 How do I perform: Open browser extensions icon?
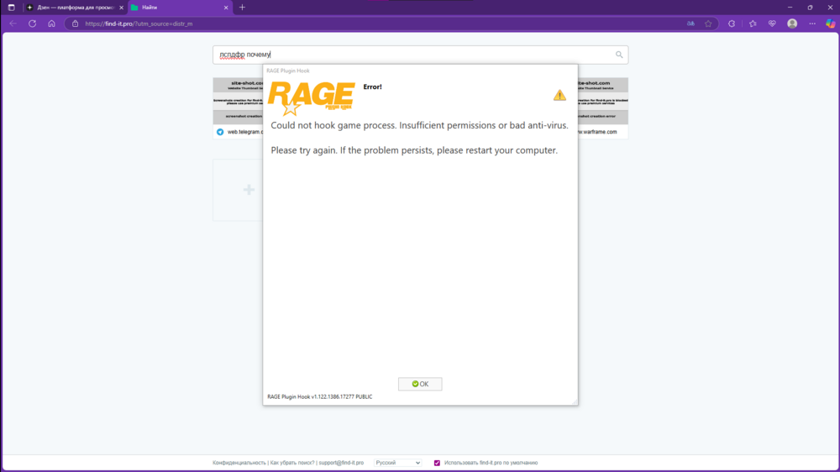[x=732, y=24]
